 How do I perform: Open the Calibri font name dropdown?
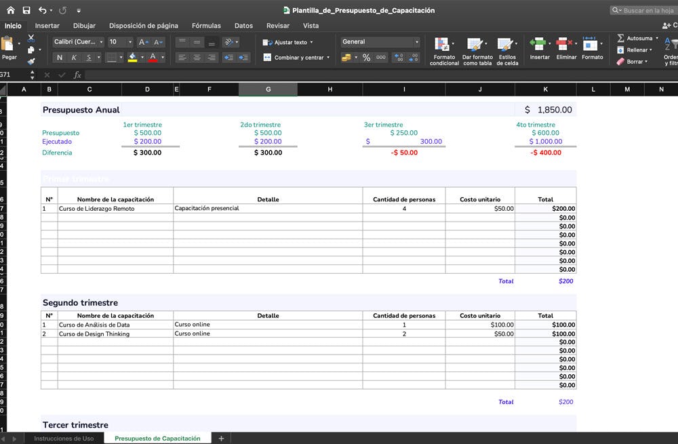[x=79, y=42]
